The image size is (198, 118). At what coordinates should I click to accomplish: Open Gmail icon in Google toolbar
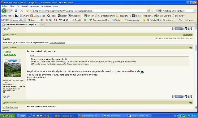[x=55, y=20]
